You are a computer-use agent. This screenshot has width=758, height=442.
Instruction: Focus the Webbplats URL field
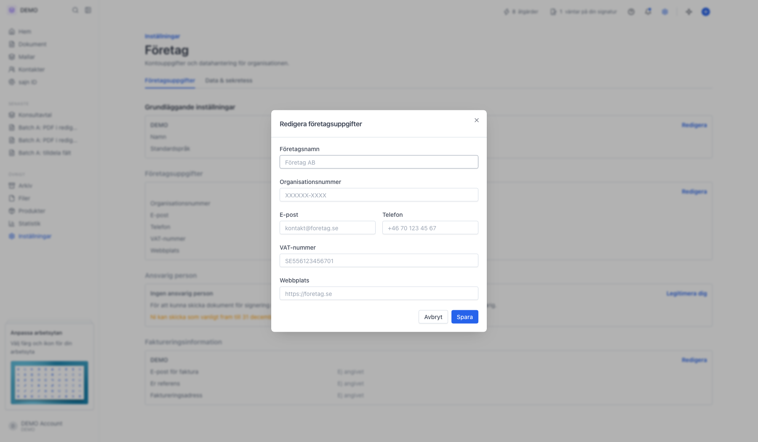coord(379,293)
